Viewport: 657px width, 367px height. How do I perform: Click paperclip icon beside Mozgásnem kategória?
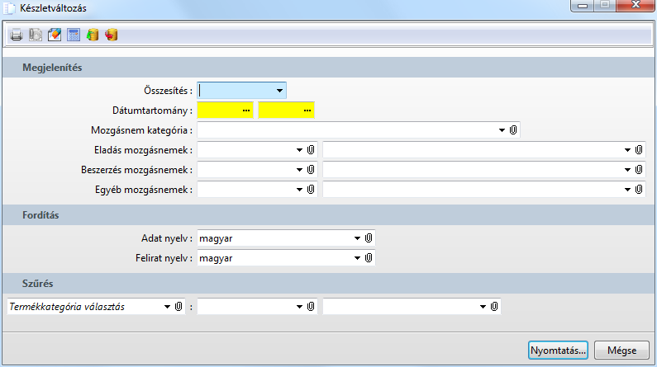click(x=513, y=130)
